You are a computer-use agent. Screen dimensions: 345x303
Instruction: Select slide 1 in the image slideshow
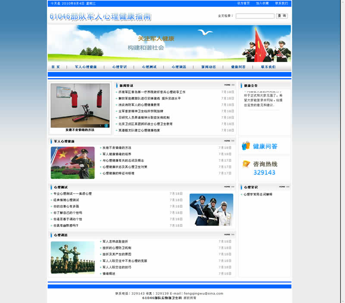click(x=101, y=126)
